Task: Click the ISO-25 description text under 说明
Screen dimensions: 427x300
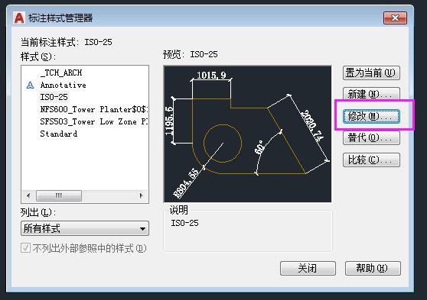Action: (184, 223)
